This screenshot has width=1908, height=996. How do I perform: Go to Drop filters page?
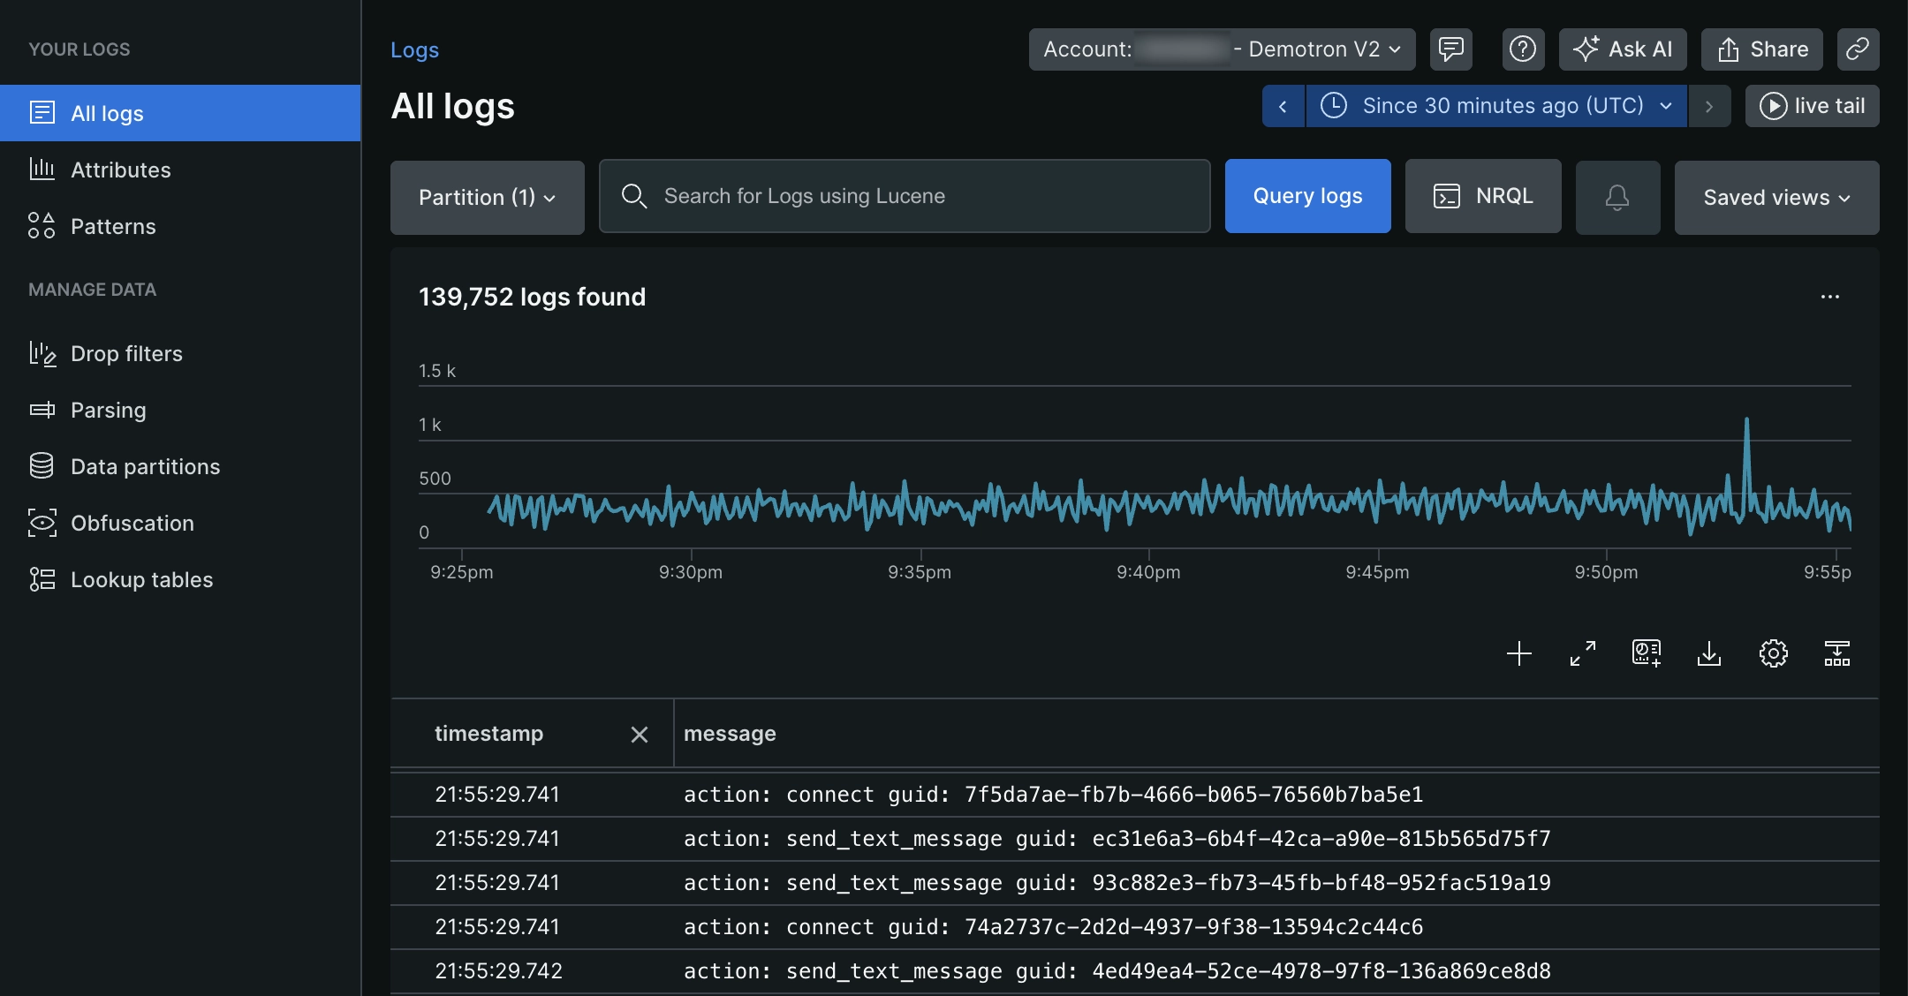(126, 353)
